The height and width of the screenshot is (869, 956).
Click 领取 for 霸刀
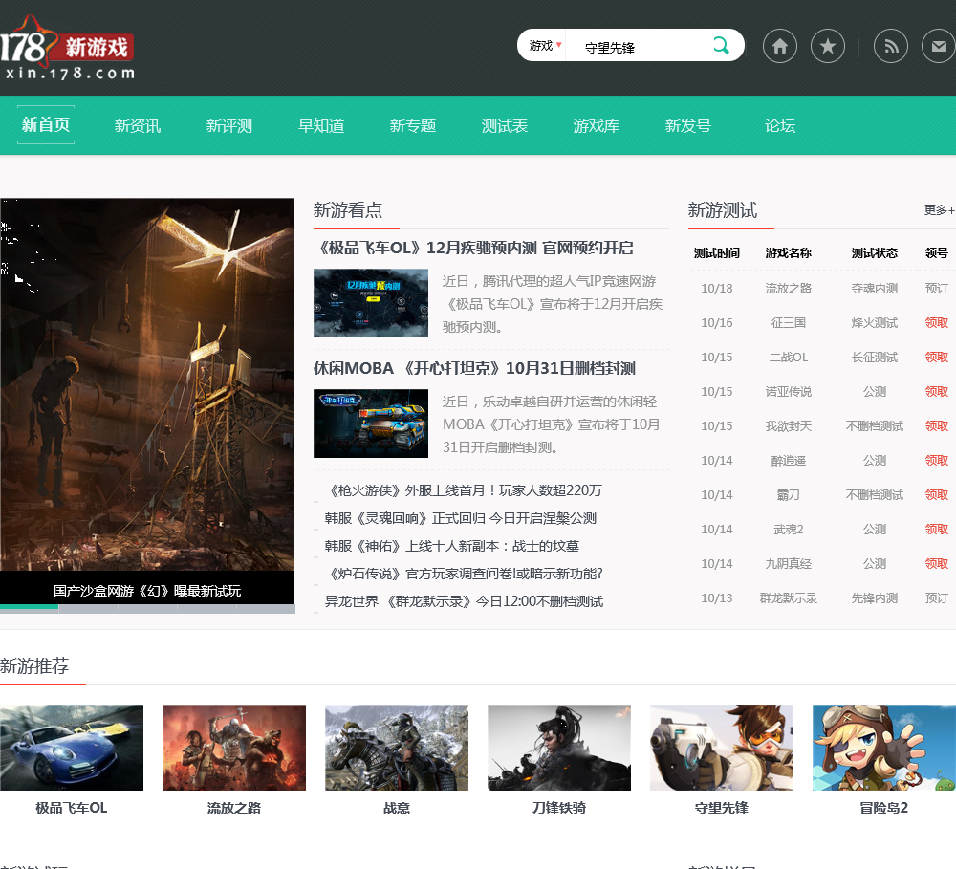937,494
